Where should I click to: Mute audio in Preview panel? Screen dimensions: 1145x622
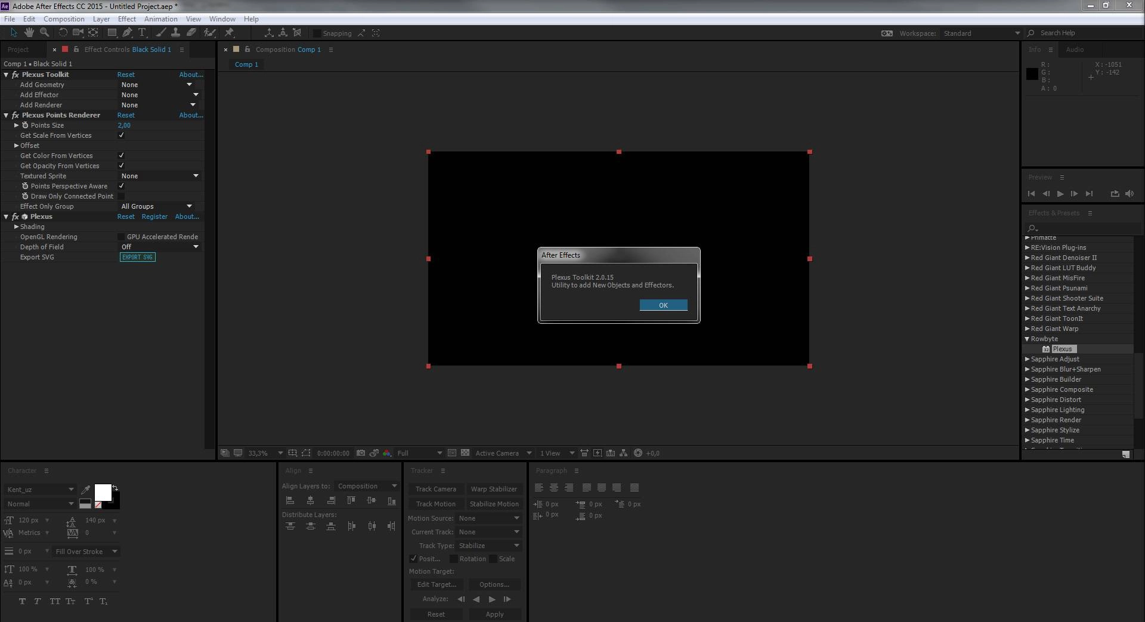pyautogui.click(x=1129, y=194)
